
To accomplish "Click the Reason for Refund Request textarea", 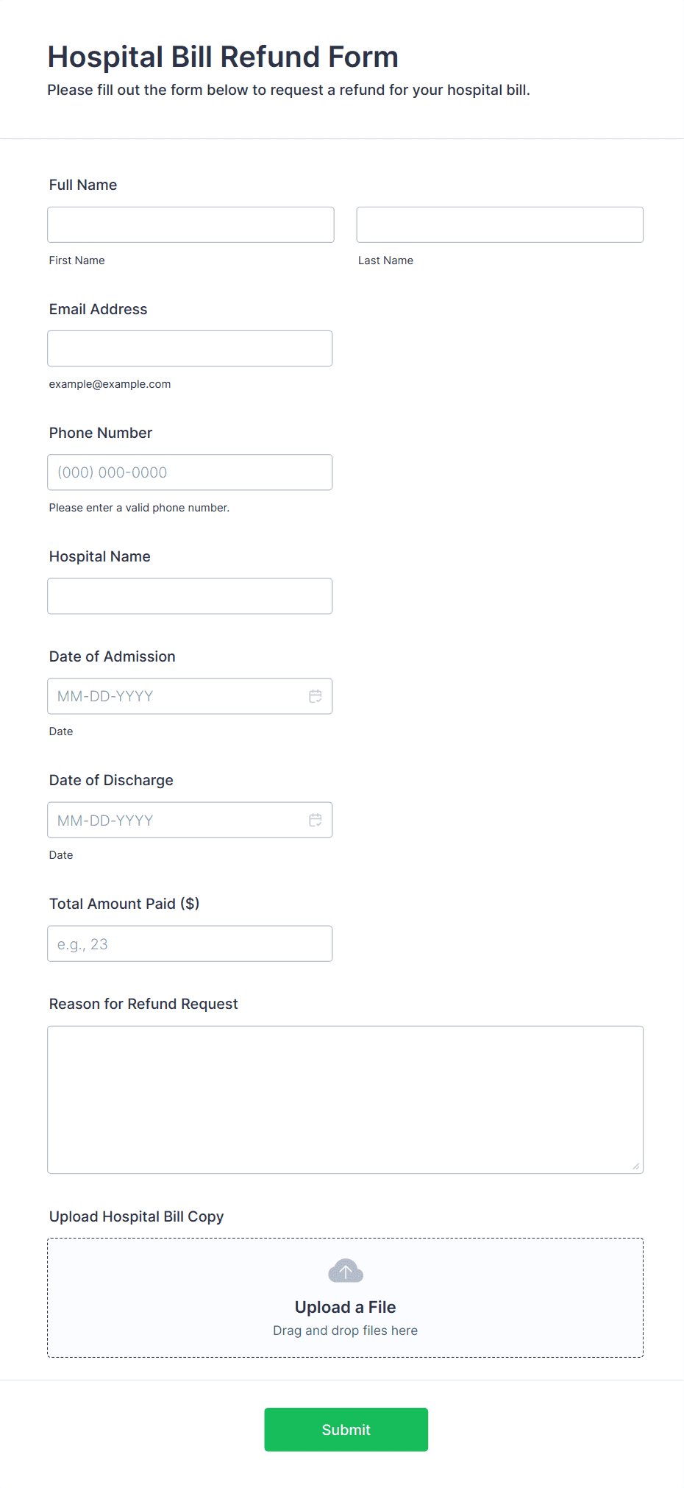I will (x=345, y=1099).
